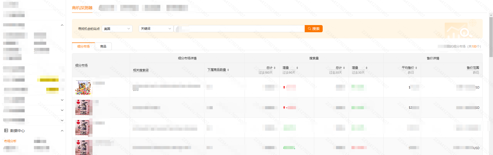The height and width of the screenshot is (155, 493).
Task: Sort by 平均售价 column arrows
Action: [x=416, y=68]
